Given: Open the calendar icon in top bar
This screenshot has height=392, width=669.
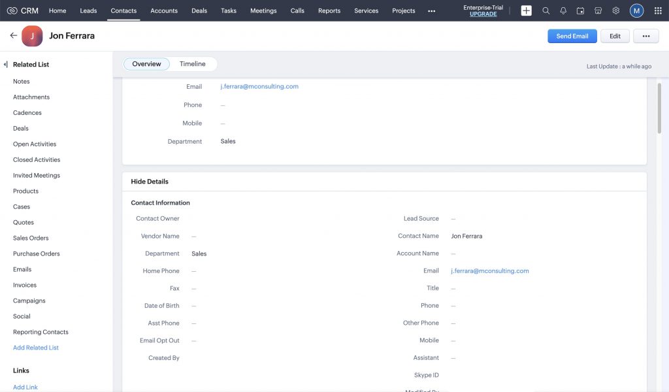Looking at the screenshot, I should 580,10.
